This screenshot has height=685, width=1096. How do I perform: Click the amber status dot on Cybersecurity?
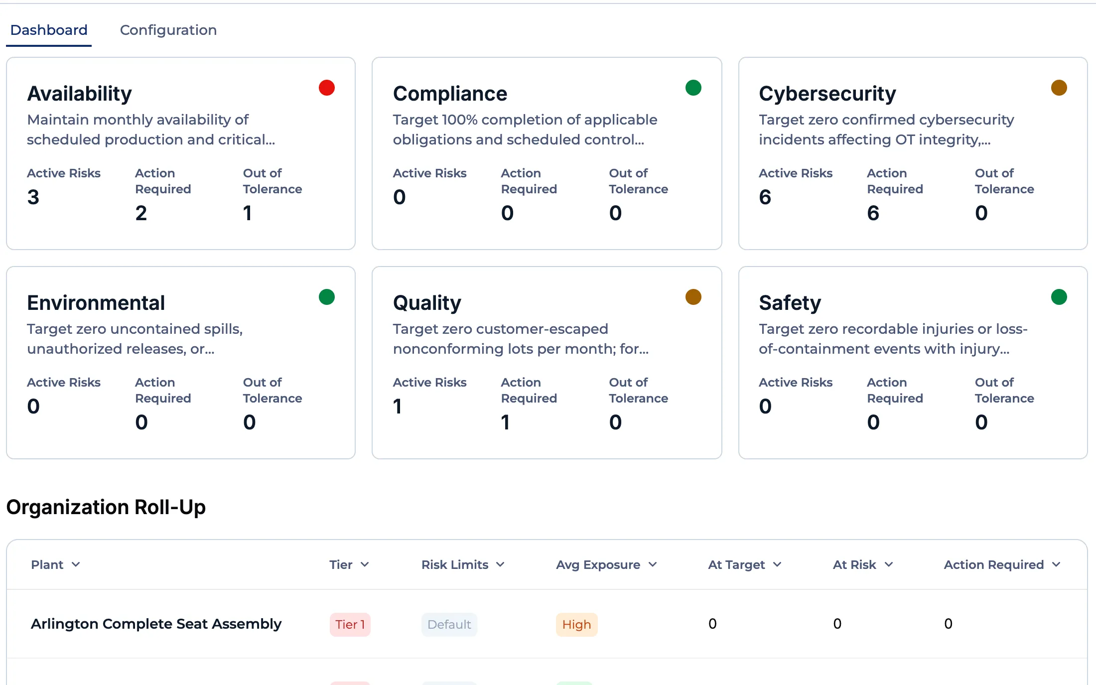(1059, 88)
